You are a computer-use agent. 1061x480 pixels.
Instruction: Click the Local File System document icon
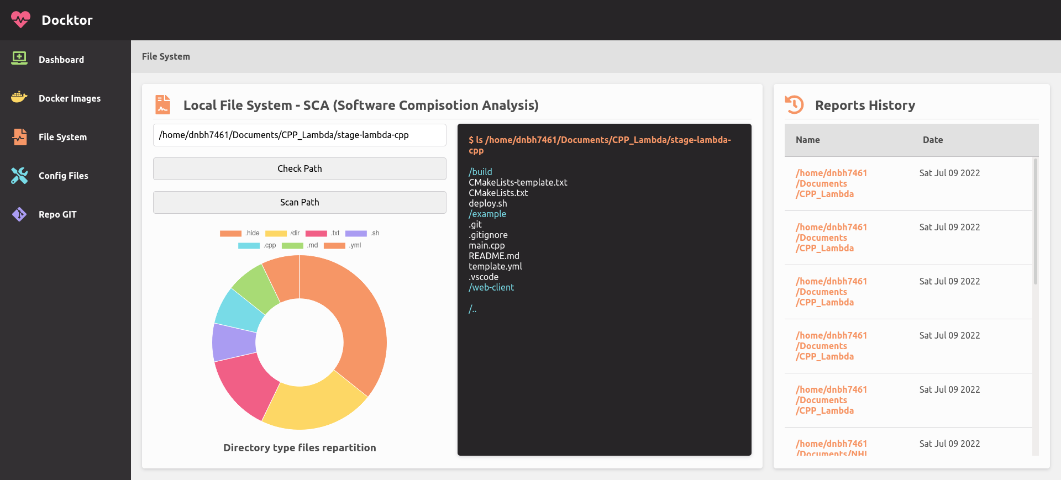pos(162,104)
